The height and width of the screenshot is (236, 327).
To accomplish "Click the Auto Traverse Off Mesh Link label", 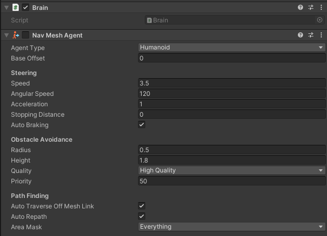I will (x=53, y=206).
